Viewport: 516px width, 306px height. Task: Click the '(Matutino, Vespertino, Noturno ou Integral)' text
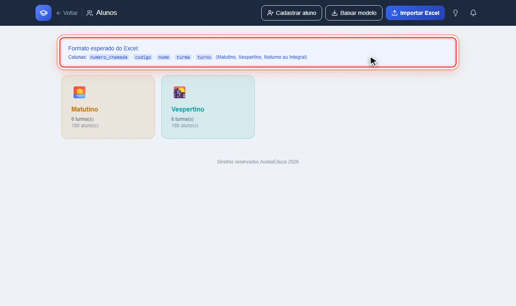[x=261, y=57]
